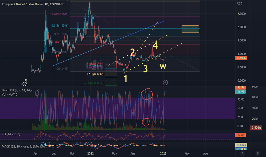Open the MACD (12, 26, close, 9) legend
This screenshot has width=266, height=157.
point(25,146)
